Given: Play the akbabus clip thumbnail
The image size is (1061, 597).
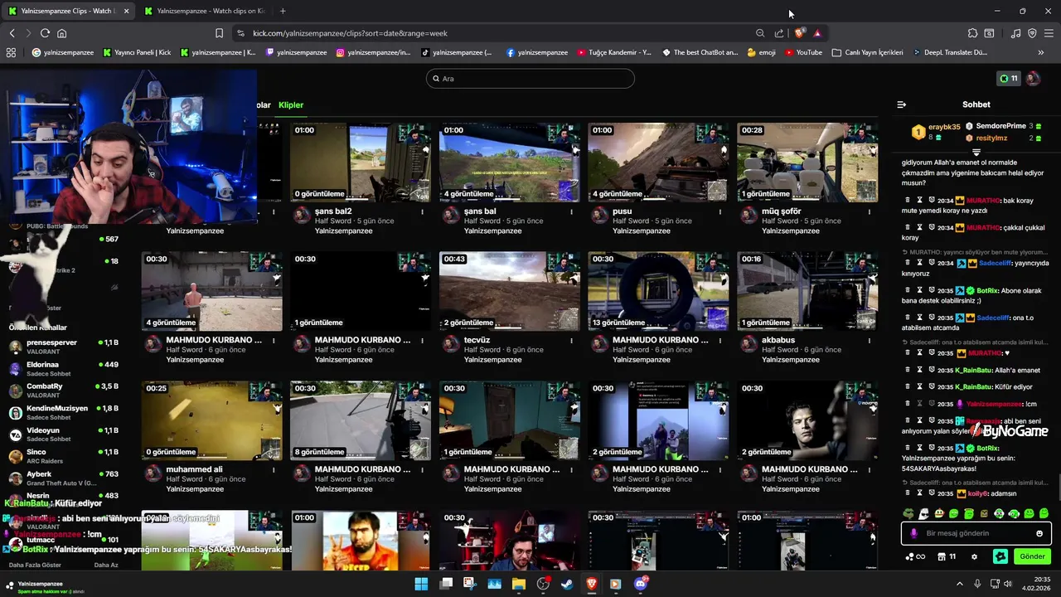Looking at the screenshot, I should [x=807, y=291].
